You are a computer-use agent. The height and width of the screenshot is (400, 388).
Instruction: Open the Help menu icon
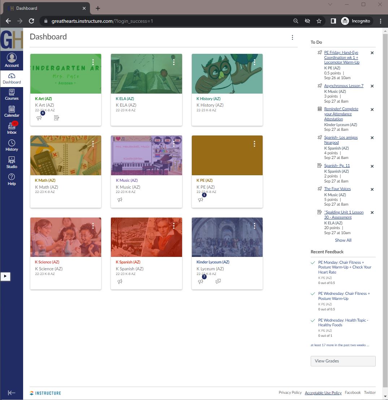pos(12,179)
